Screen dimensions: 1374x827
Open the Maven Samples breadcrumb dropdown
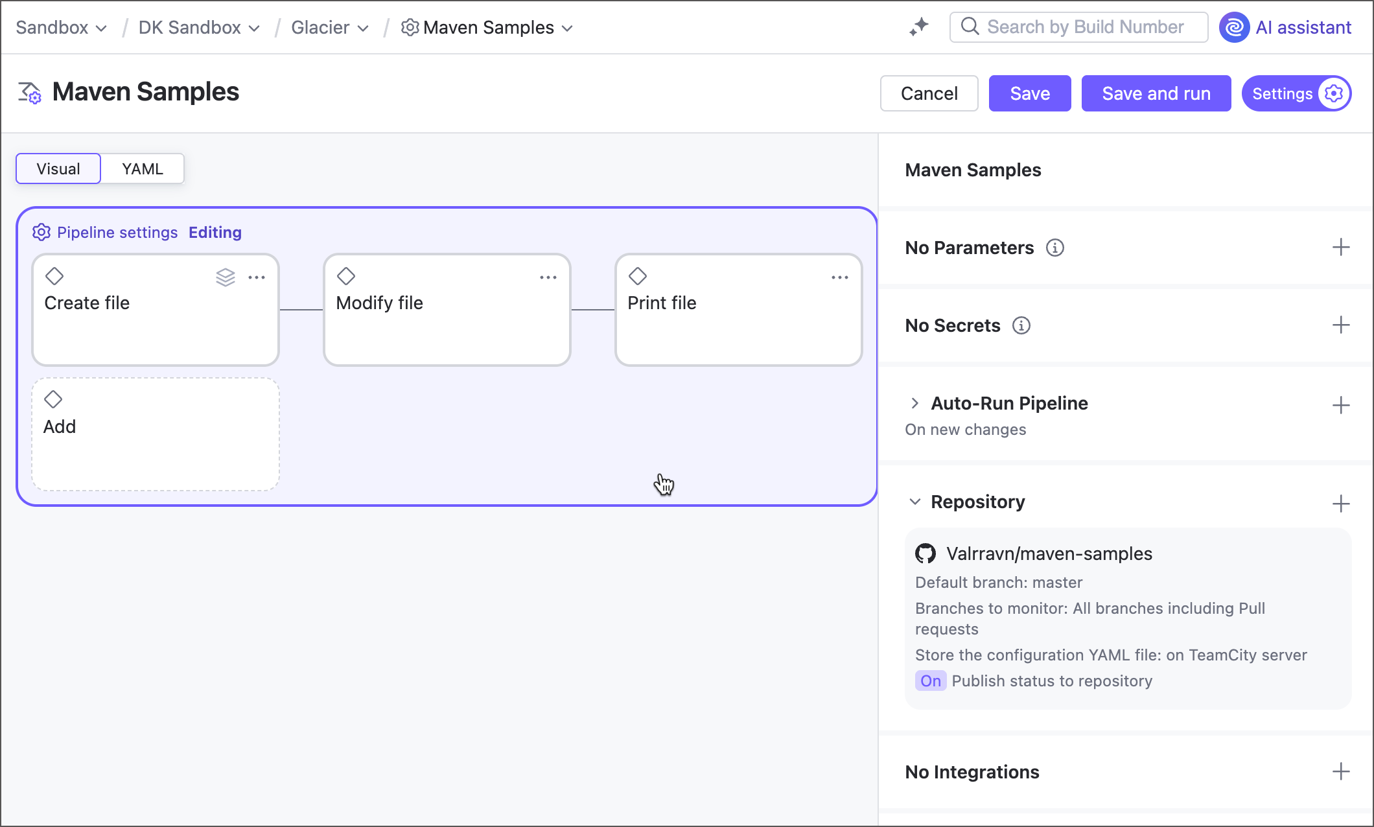567,28
